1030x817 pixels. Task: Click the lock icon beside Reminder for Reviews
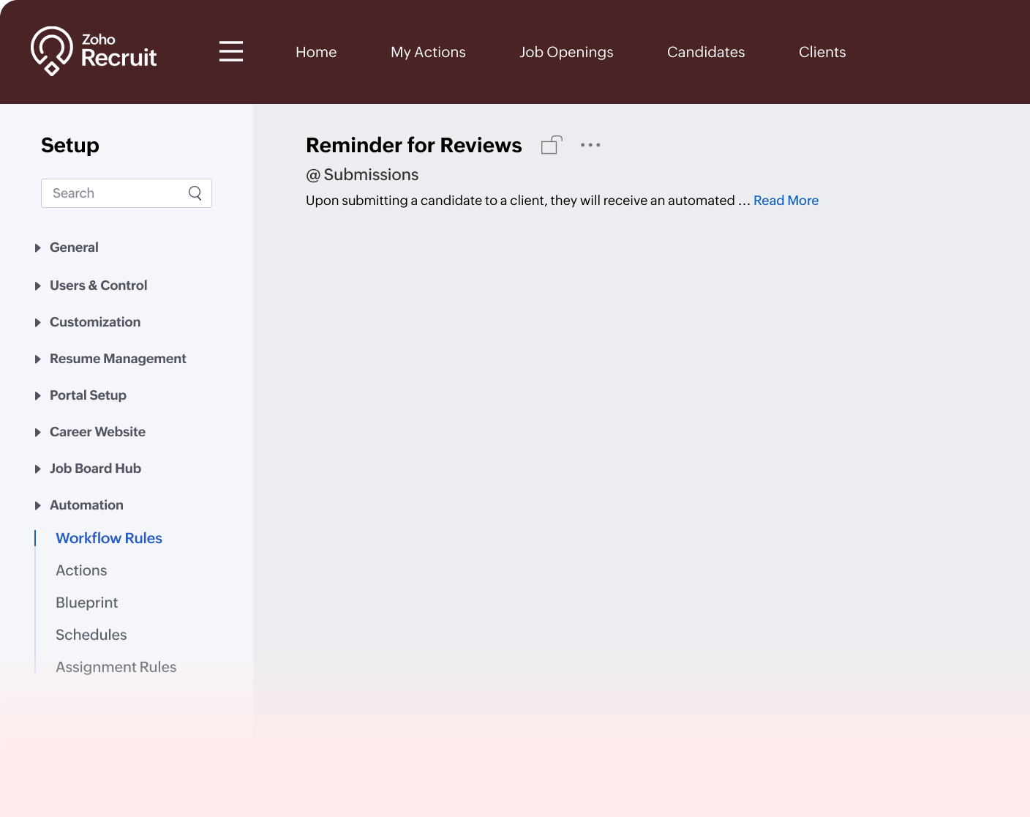[x=552, y=145]
